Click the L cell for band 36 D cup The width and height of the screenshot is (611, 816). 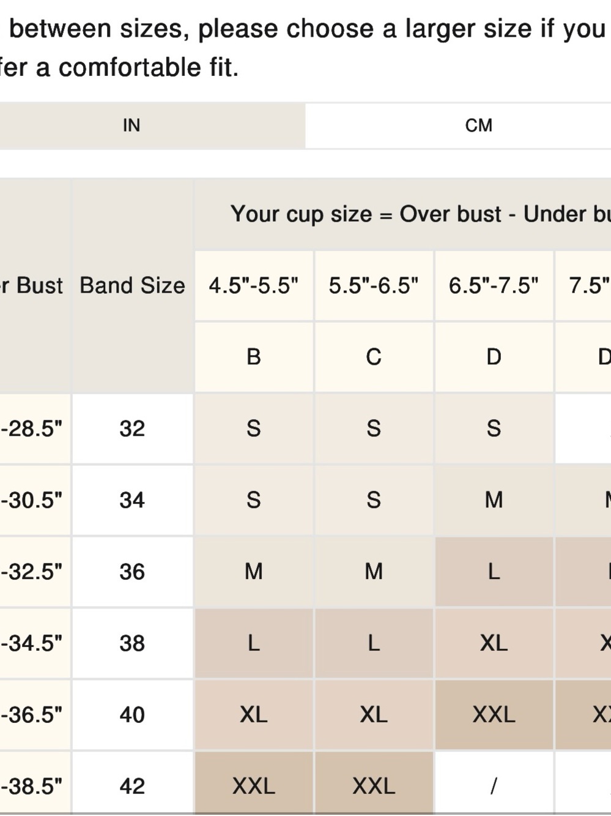point(494,572)
